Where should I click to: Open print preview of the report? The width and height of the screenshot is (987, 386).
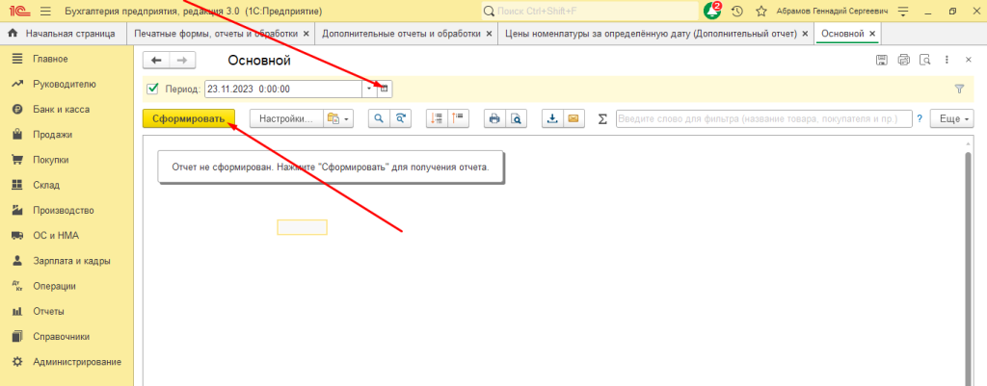pyautogui.click(x=517, y=119)
